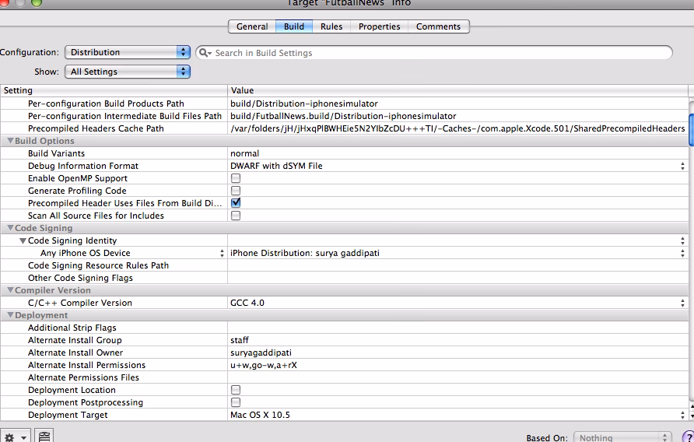Select Alternate Install Group setting
The width and height of the screenshot is (694, 442).
[75, 340]
